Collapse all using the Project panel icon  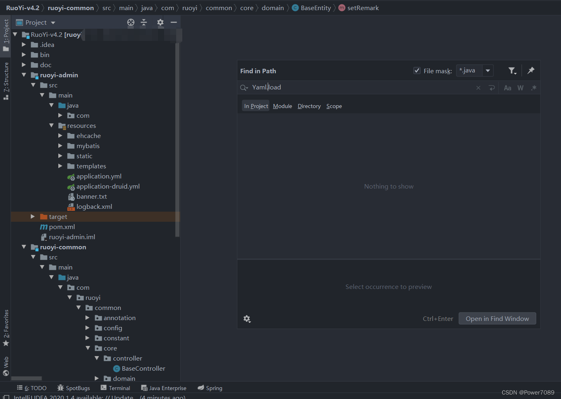pos(144,23)
